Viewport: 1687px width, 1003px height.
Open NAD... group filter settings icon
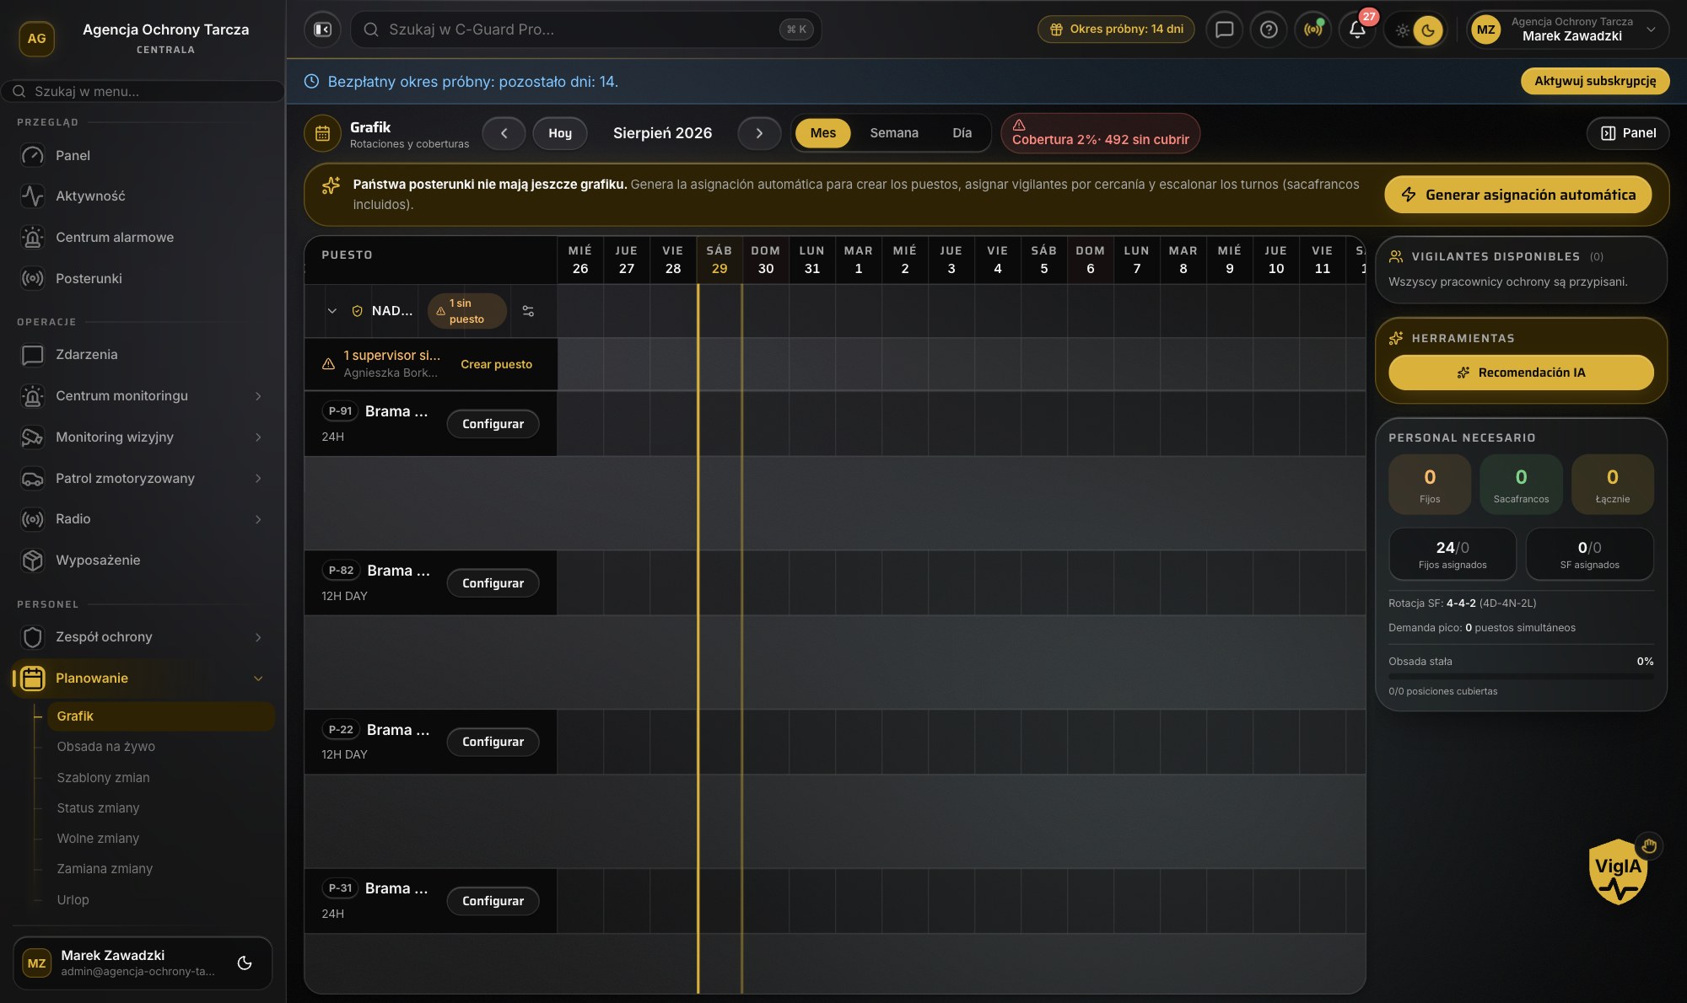pos(528,311)
